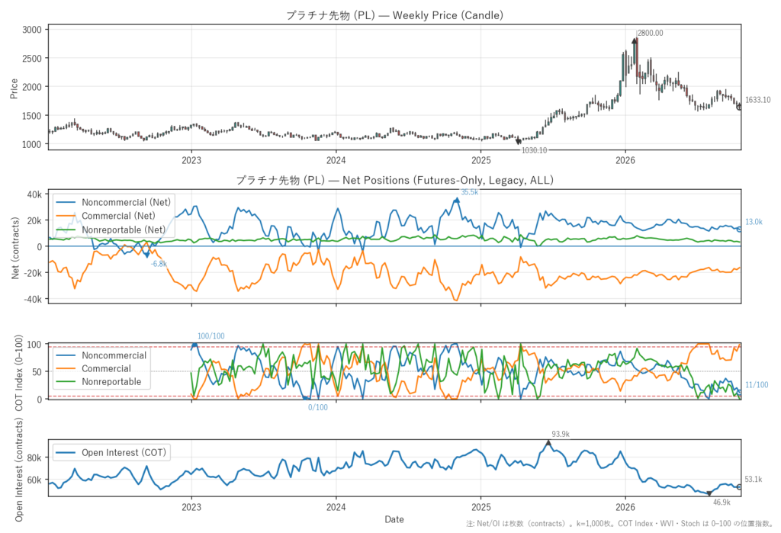Click Nonreportable label in the COT Index legend
This screenshot has width=781, height=533.
point(111,381)
